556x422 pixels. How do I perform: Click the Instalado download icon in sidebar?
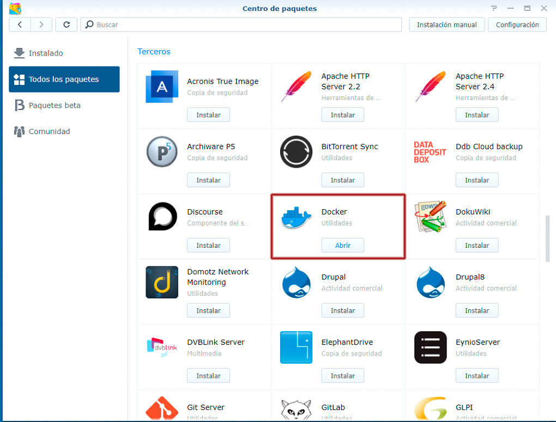click(x=19, y=53)
